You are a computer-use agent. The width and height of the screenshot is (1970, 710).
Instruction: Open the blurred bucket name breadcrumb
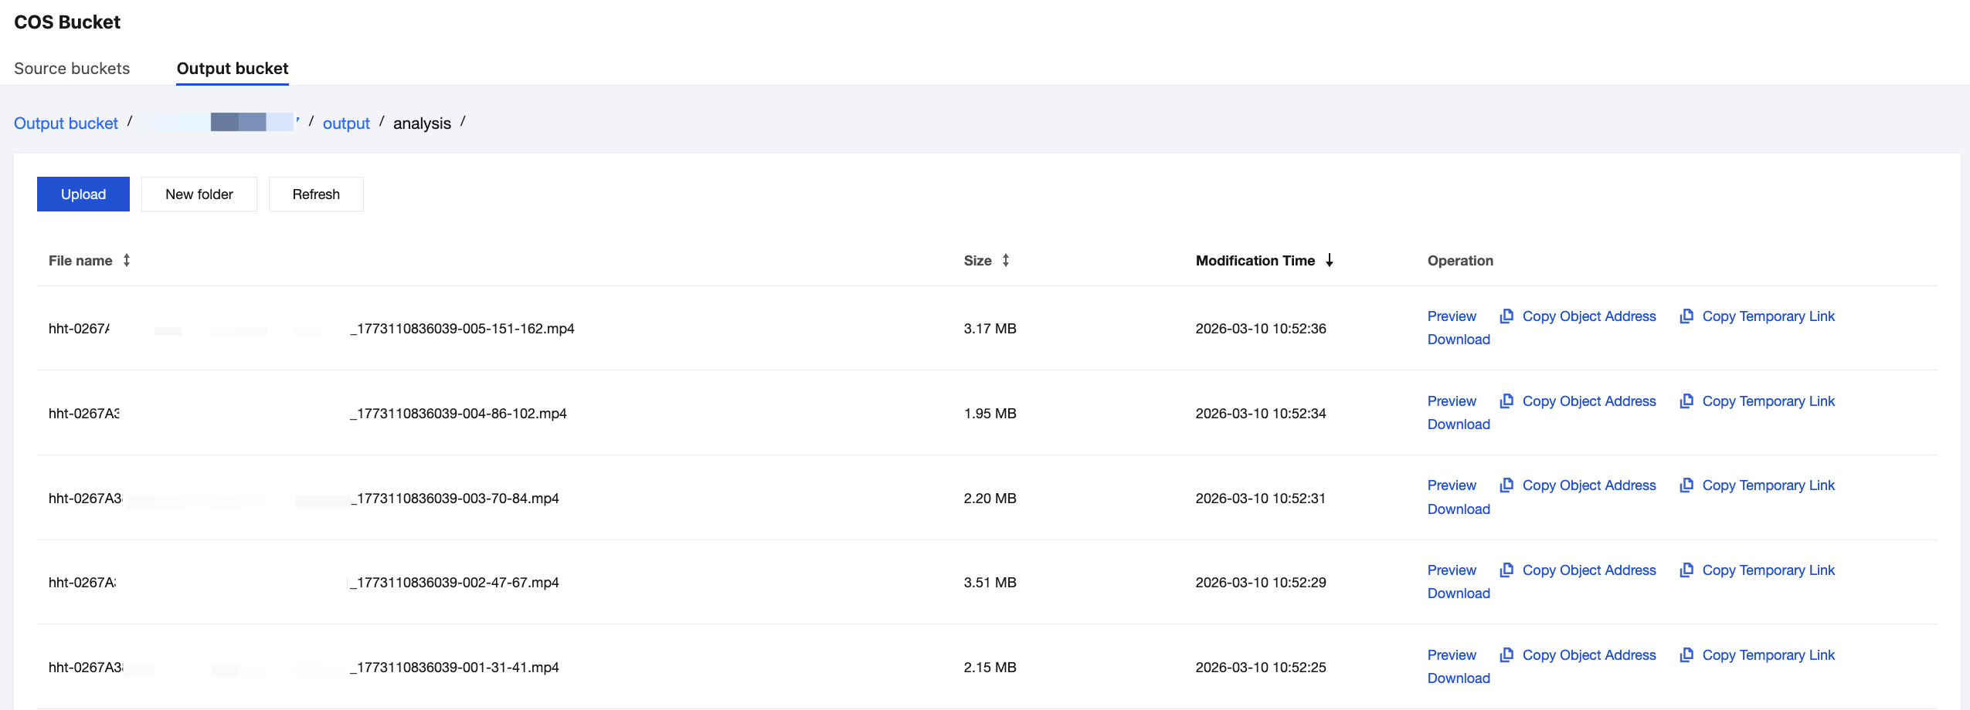pos(222,123)
